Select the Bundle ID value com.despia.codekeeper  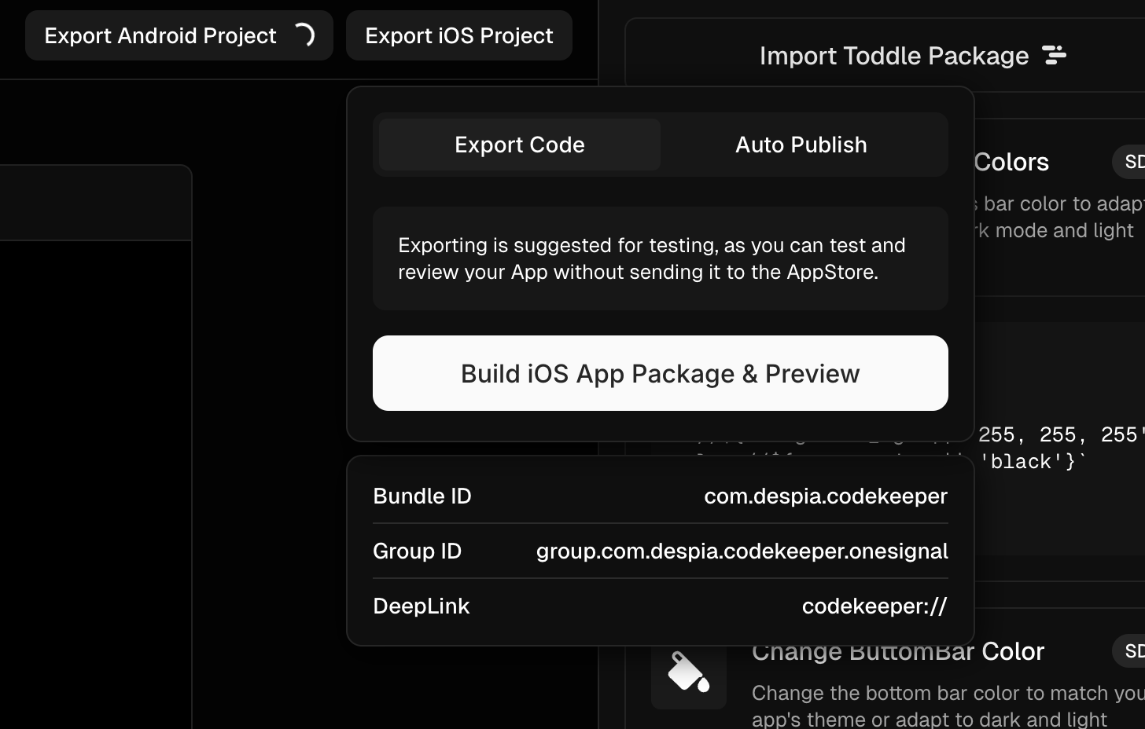tap(825, 496)
